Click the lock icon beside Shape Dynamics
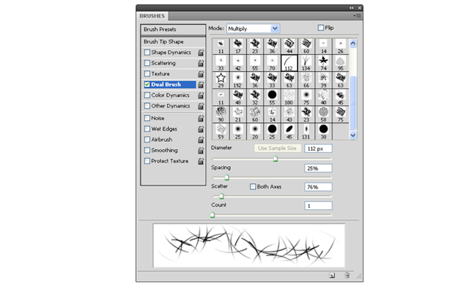 (201, 52)
